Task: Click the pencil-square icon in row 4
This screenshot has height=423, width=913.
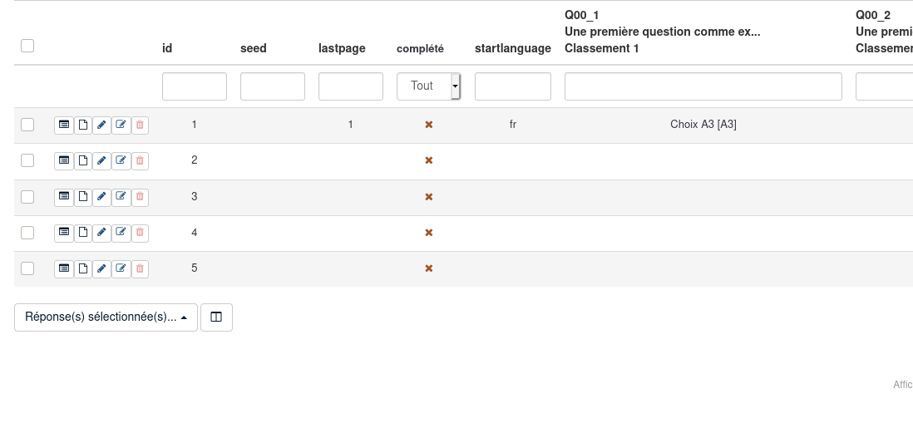Action: [121, 233]
